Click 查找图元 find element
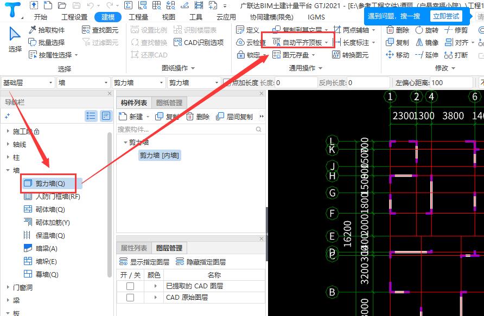 (x=100, y=30)
